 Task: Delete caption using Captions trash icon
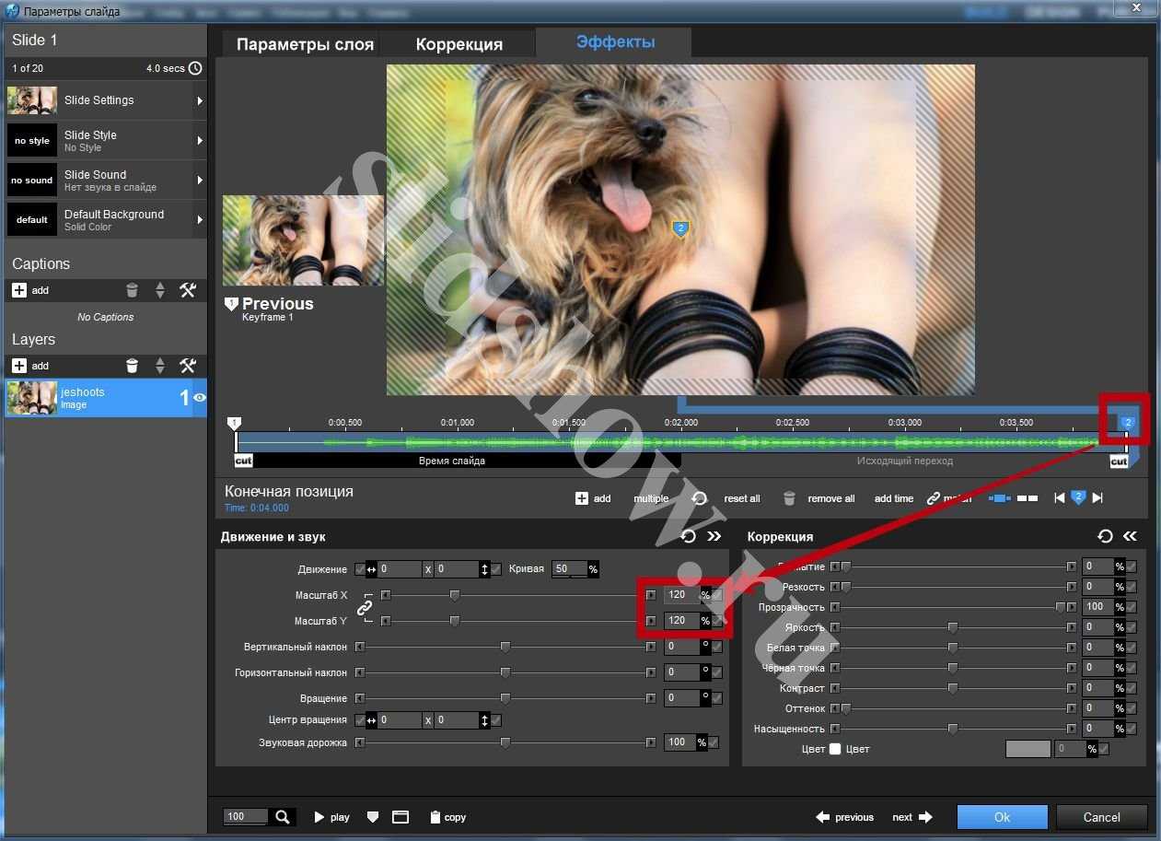(x=133, y=290)
